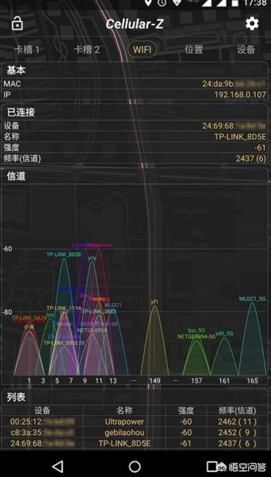Tap the Cellular-Z app title
The height and width of the screenshot is (477, 271).
(x=134, y=24)
